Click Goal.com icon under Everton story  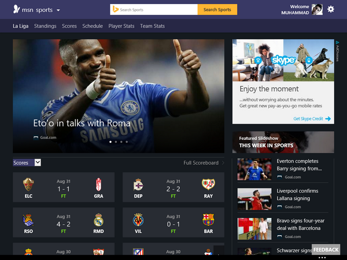pos(279,177)
